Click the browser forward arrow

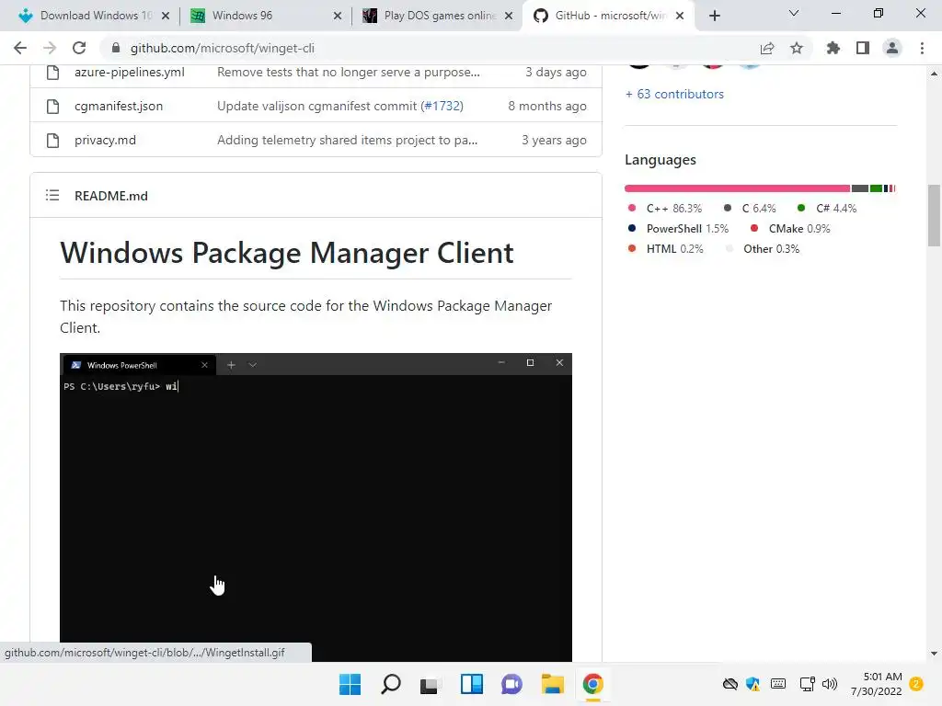[x=50, y=48]
